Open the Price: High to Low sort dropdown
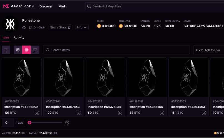Viewport: 224px width, 138px height. 208,50
